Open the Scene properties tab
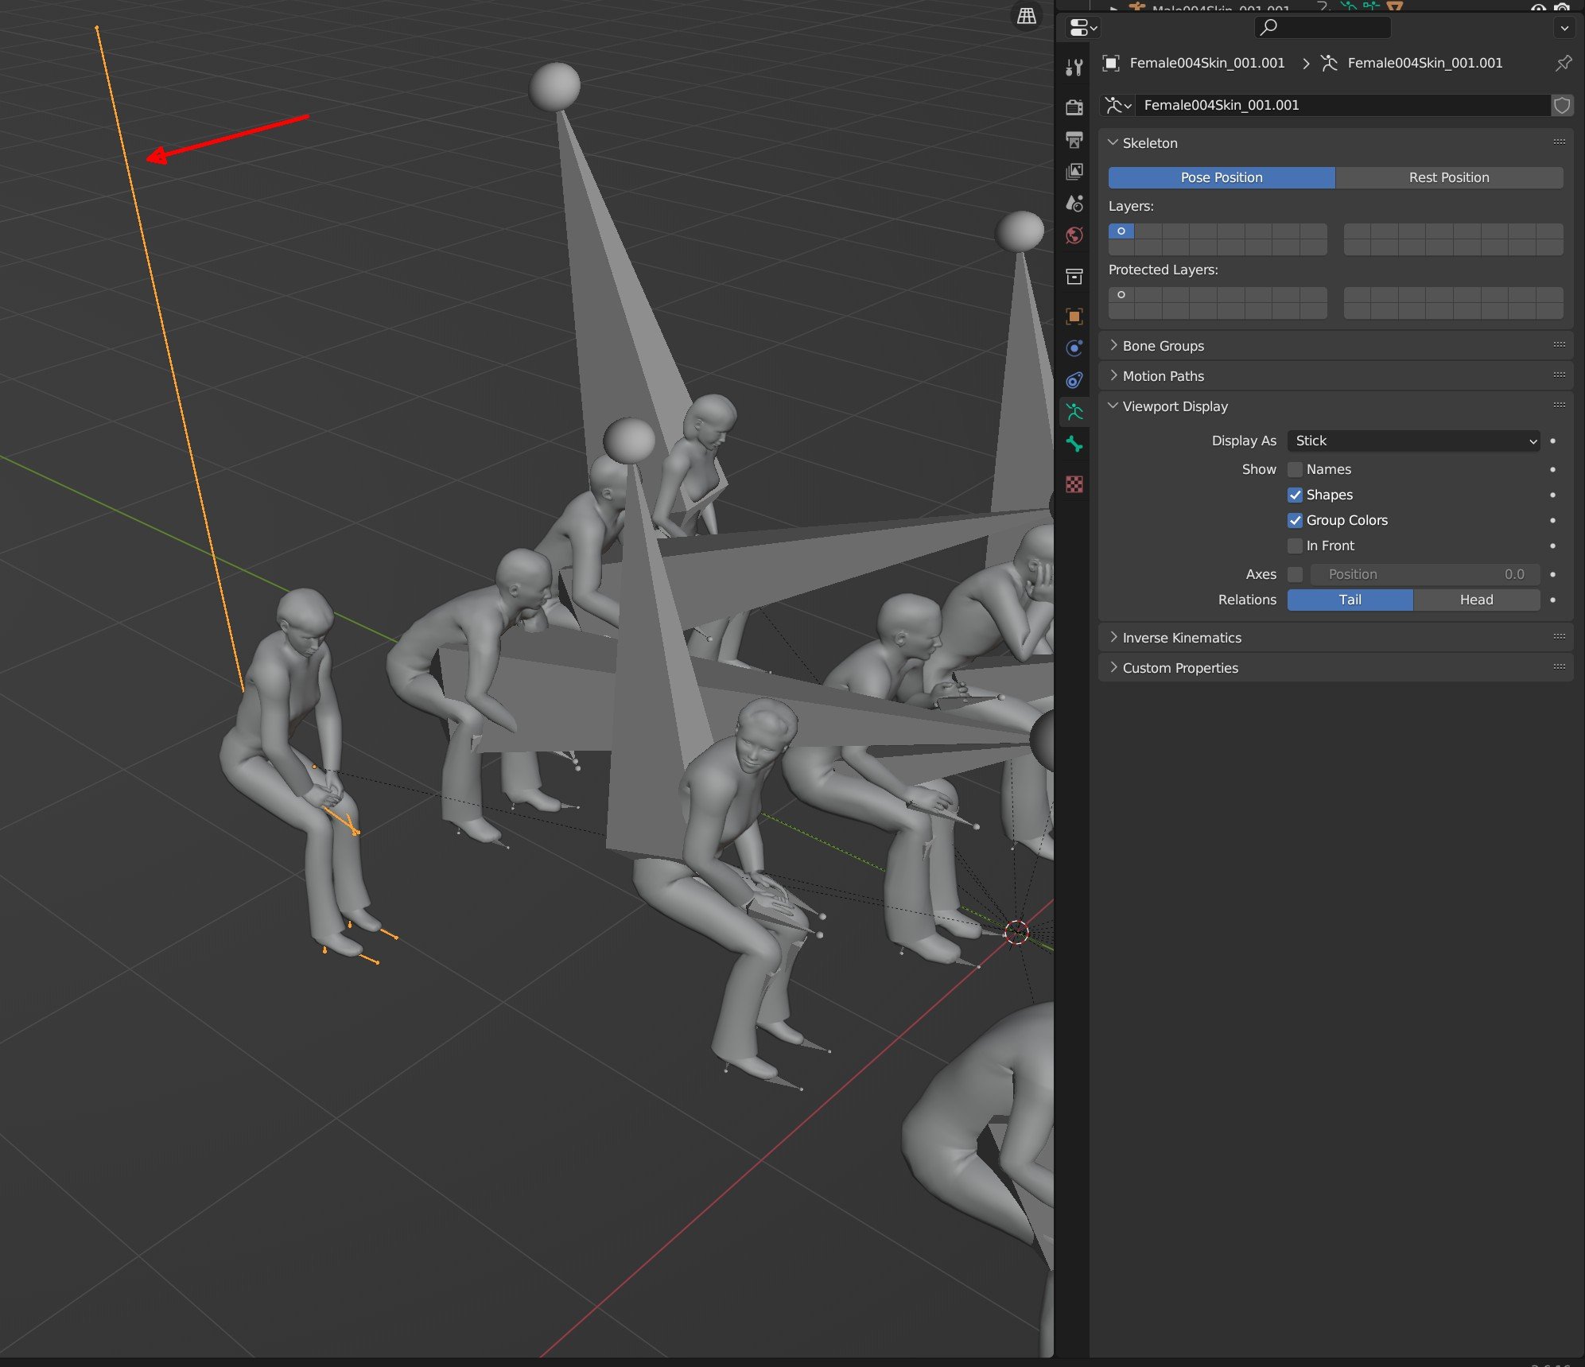 [x=1074, y=204]
